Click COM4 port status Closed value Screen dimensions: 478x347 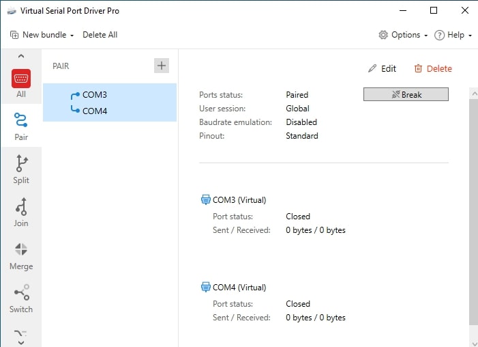point(298,303)
